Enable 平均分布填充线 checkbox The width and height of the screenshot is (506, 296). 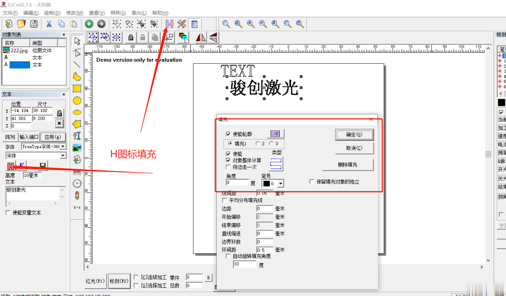click(225, 200)
